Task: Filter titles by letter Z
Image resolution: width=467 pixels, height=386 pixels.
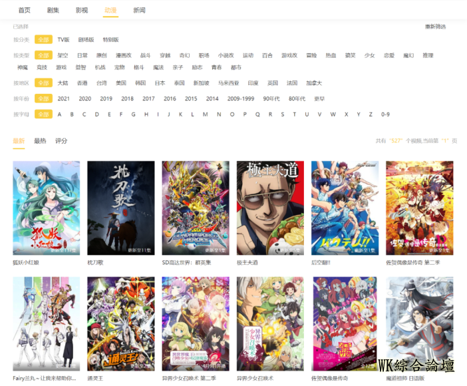Action: pyautogui.click(x=371, y=114)
